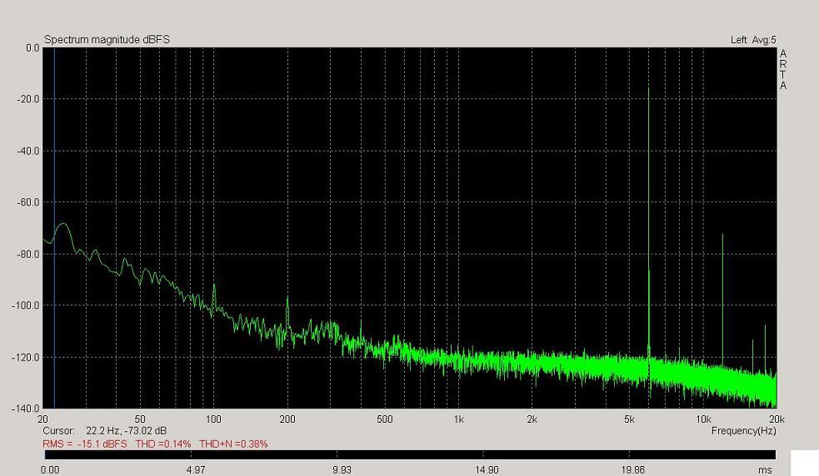Click the -140.0 label on the dB axis
Image resolution: width=819 pixels, height=476 pixels.
pyautogui.click(x=28, y=409)
